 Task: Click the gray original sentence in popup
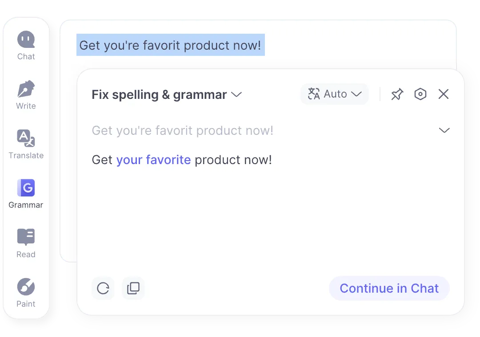pos(182,130)
